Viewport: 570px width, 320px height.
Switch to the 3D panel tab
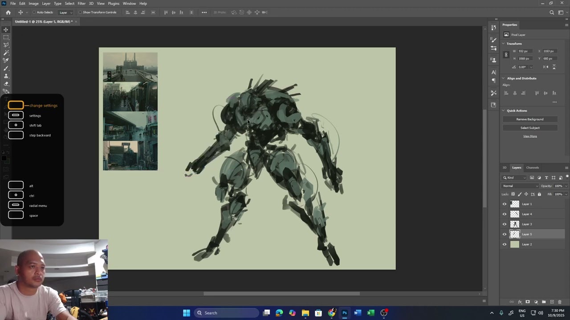(x=505, y=168)
